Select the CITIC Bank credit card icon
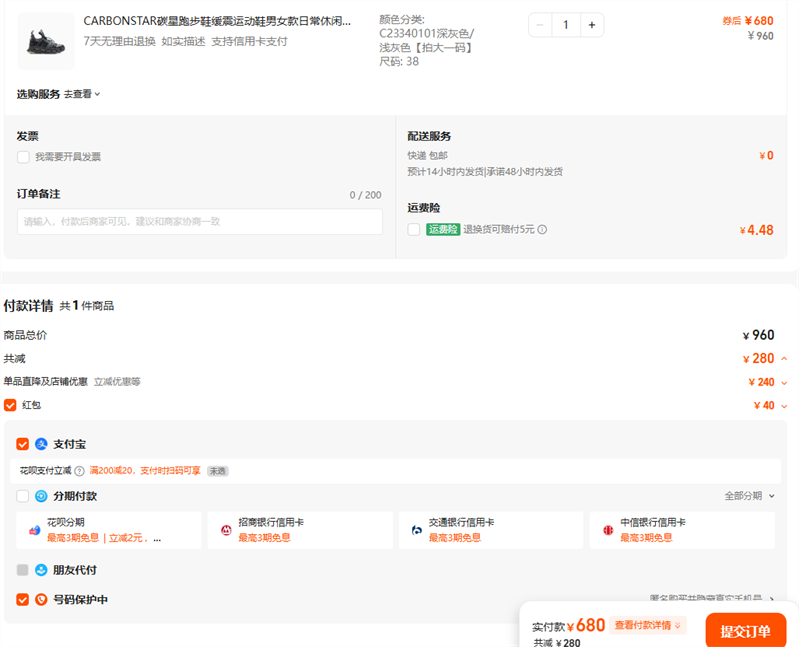This screenshot has width=799, height=647. click(608, 530)
